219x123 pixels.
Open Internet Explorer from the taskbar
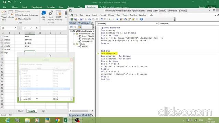click(x=7, y=120)
